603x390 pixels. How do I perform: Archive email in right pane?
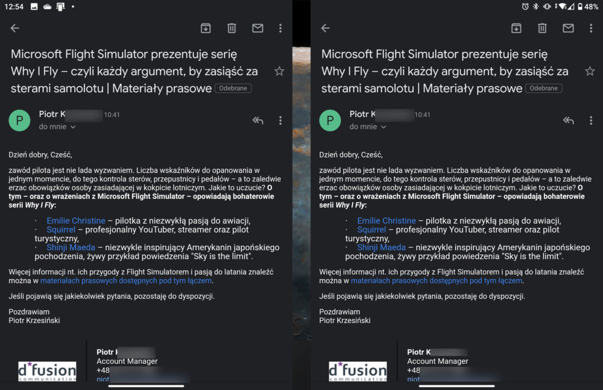coord(516,28)
